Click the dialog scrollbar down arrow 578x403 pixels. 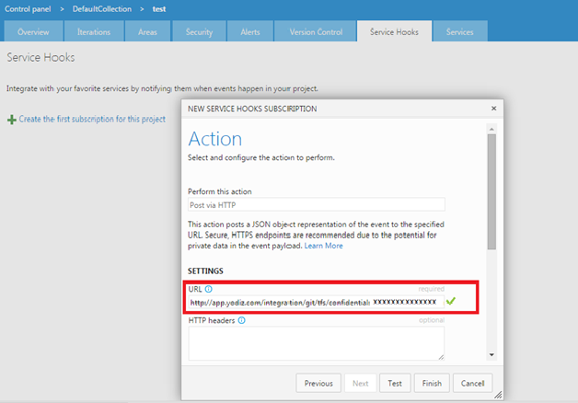tap(492, 355)
